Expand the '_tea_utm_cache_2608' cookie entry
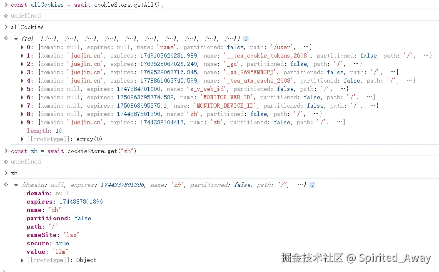 click(22, 81)
